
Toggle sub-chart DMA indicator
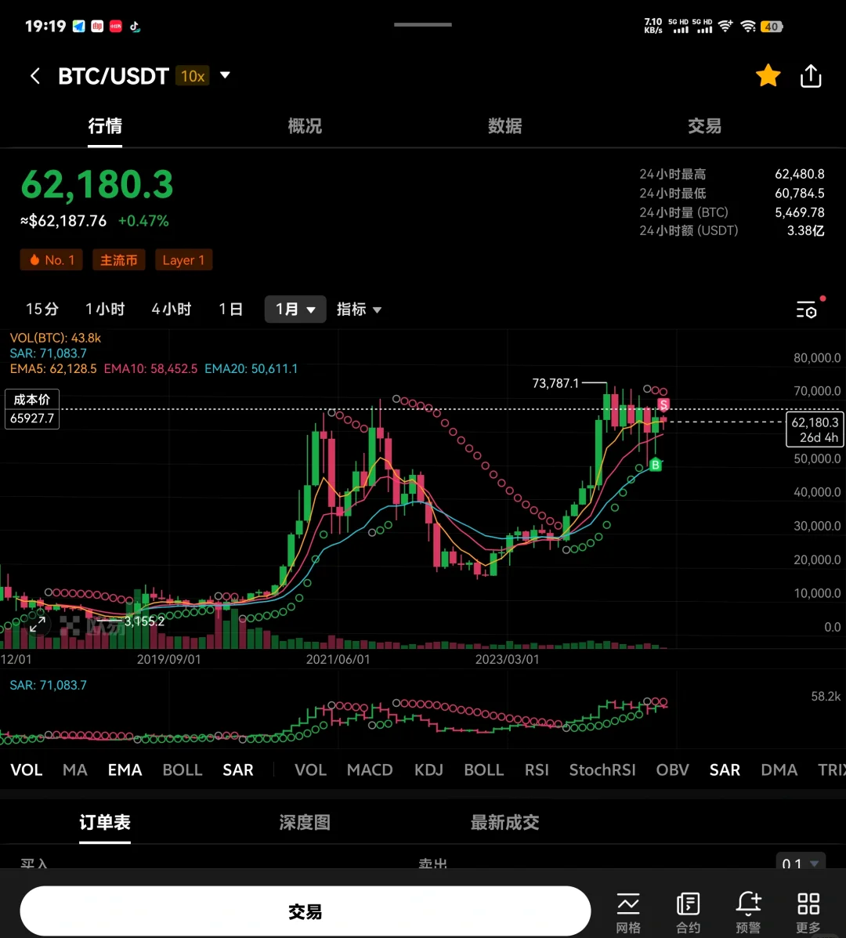(779, 770)
